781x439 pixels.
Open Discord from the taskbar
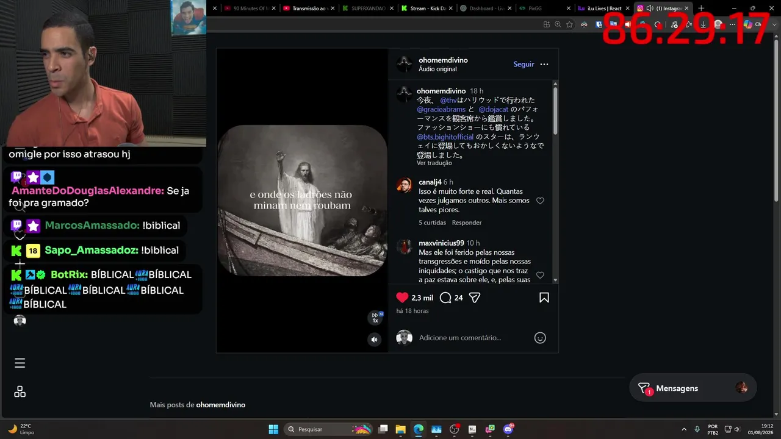tap(508, 429)
